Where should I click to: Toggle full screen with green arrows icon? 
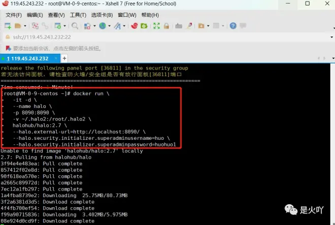pyautogui.click(x=157, y=26)
